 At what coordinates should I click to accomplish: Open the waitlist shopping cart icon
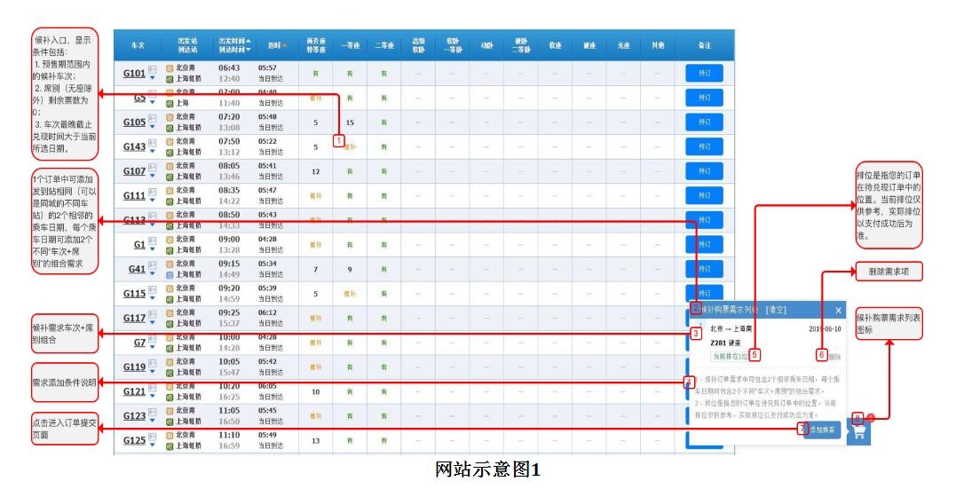859,432
